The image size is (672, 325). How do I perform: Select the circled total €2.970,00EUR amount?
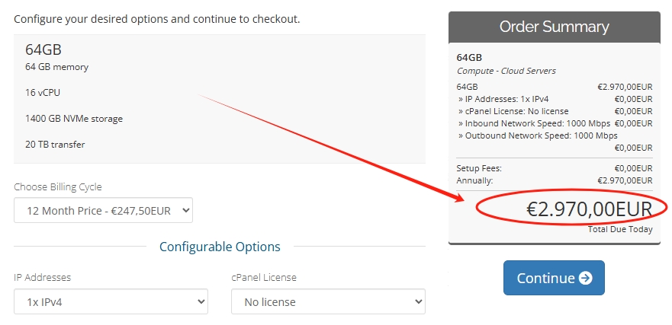coord(589,209)
